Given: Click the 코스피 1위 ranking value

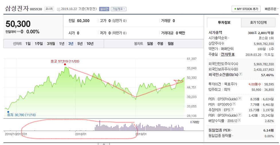Looking at the screenshot, I should 266,38.
